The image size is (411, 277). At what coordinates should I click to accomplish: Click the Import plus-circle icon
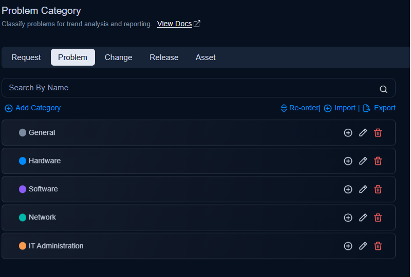(x=328, y=108)
